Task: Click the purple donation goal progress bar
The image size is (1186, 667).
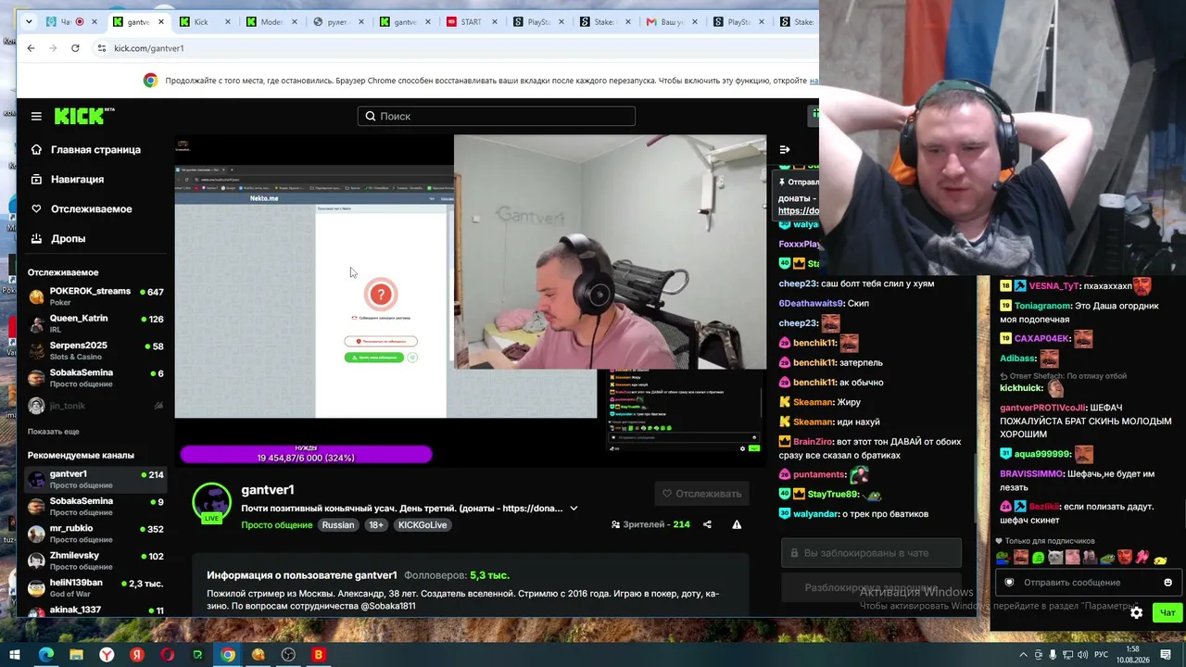Action: tap(306, 454)
